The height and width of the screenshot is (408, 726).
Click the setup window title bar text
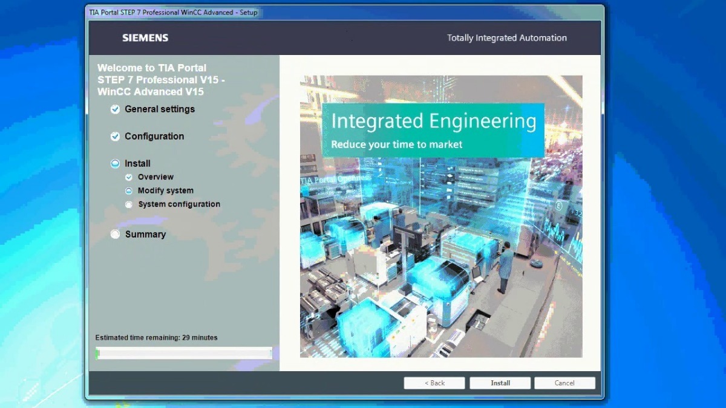point(173,12)
